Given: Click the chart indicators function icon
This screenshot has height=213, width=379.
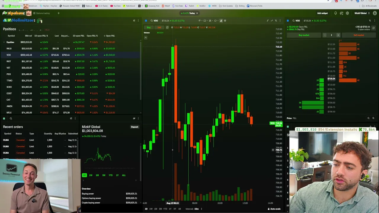Looking at the screenshot, I should tap(267, 21).
